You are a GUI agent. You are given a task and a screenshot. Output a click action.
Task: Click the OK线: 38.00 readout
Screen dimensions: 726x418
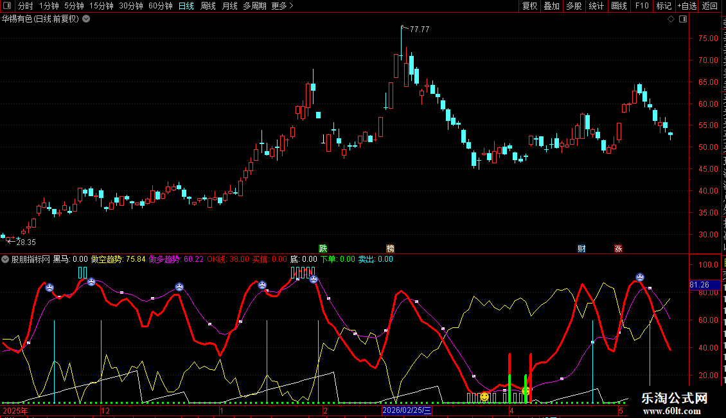228,259
